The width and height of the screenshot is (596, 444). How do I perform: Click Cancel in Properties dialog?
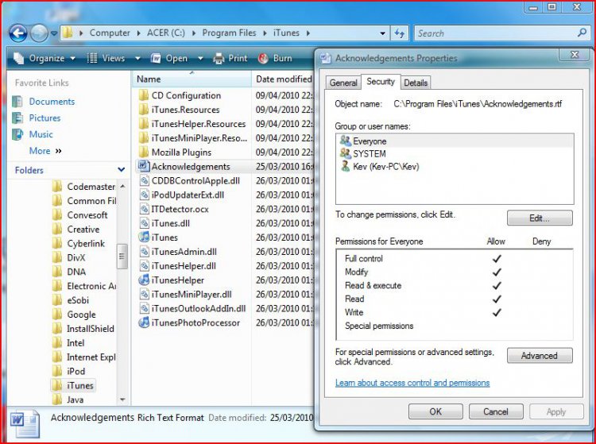(x=496, y=411)
